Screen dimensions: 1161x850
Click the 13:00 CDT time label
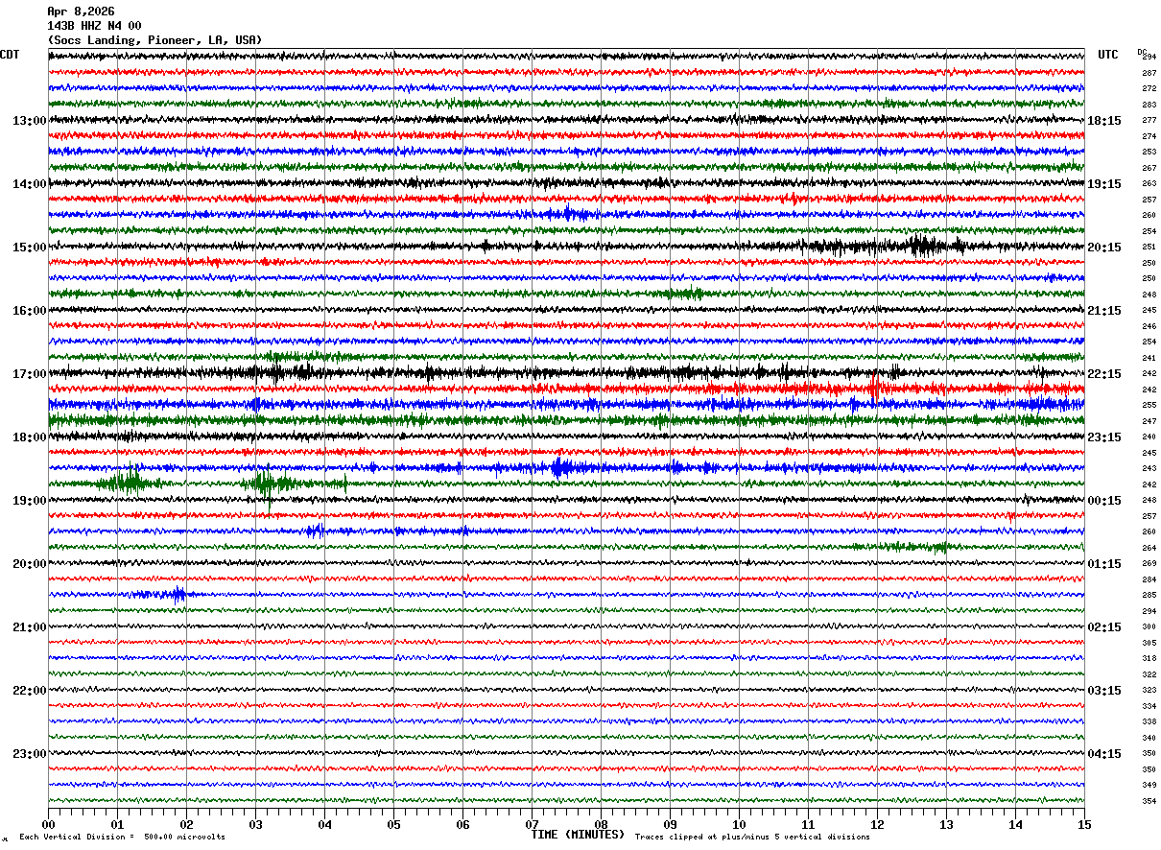click(29, 120)
